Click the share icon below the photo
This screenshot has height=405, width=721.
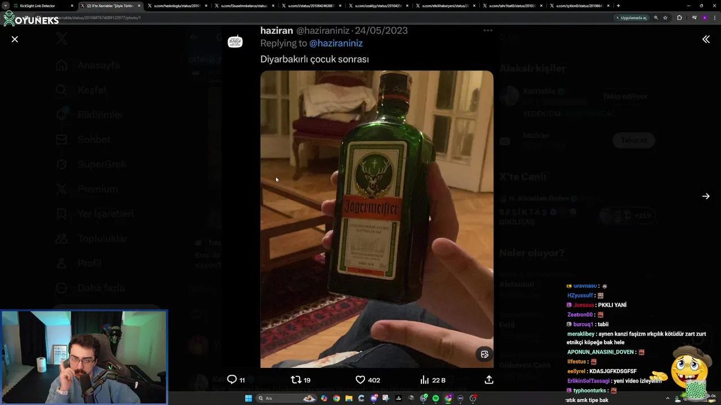(489, 380)
